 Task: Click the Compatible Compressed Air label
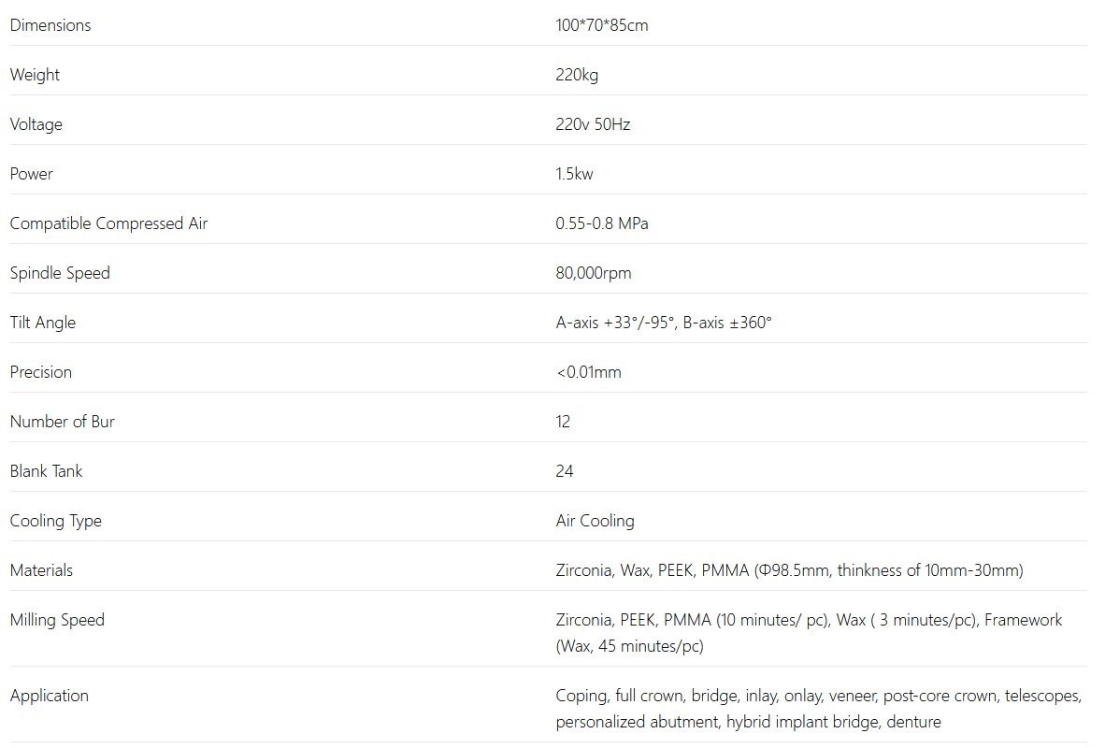[x=108, y=223]
